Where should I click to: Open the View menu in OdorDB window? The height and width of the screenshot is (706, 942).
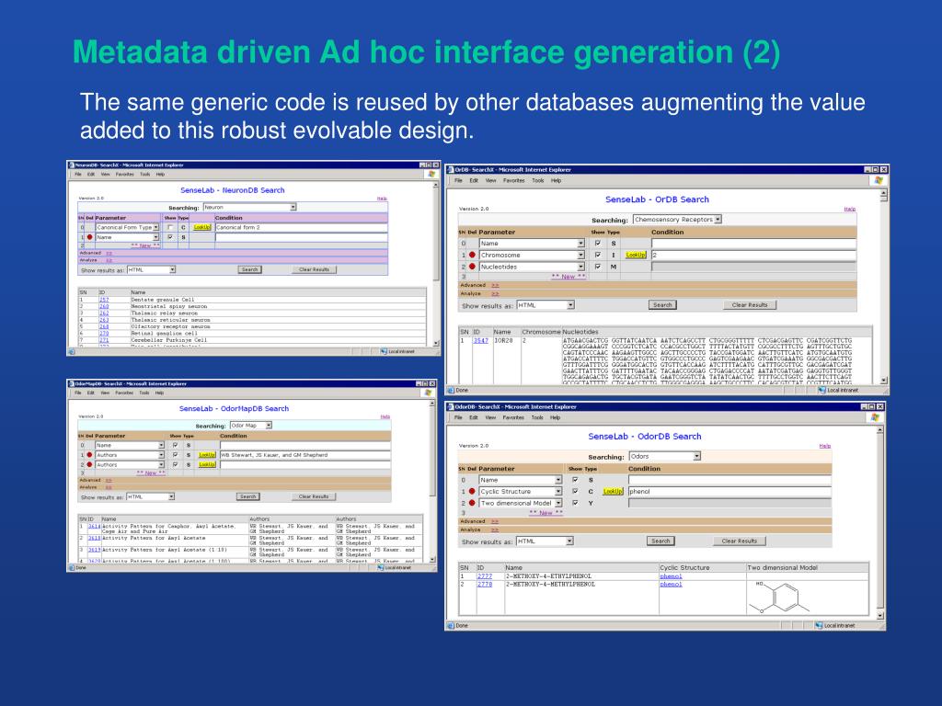coord(491,417)
